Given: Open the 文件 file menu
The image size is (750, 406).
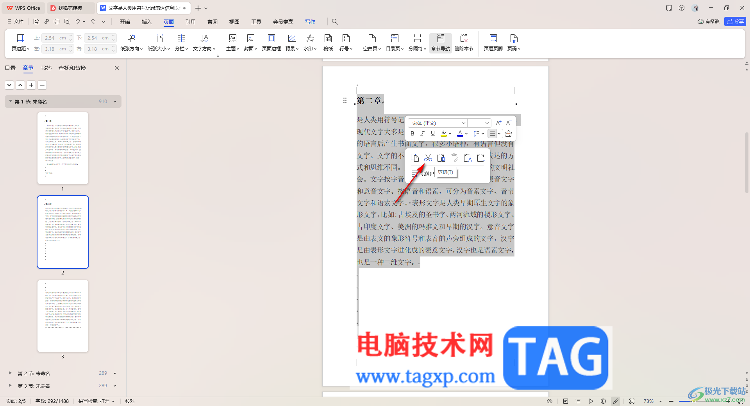Looking at the screenshot, I should 16,21.
